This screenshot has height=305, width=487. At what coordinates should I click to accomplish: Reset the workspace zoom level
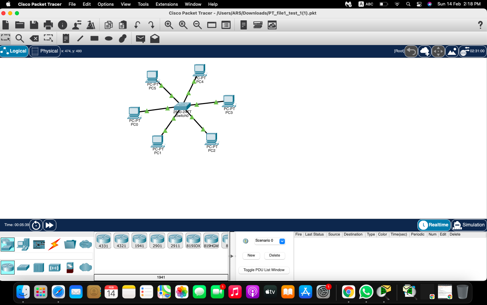coord(183,25)
